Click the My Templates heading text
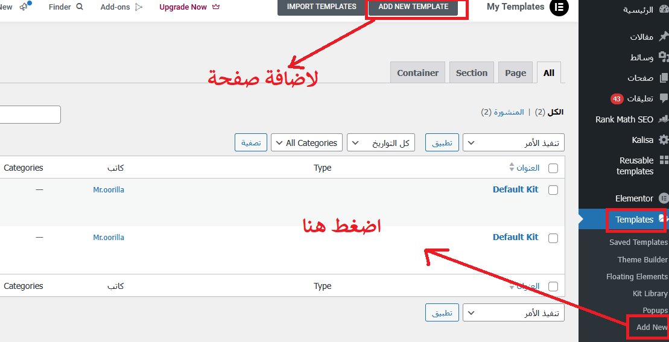Image resolution: width=669 pixels, height=342 pixels. point(515,7)
